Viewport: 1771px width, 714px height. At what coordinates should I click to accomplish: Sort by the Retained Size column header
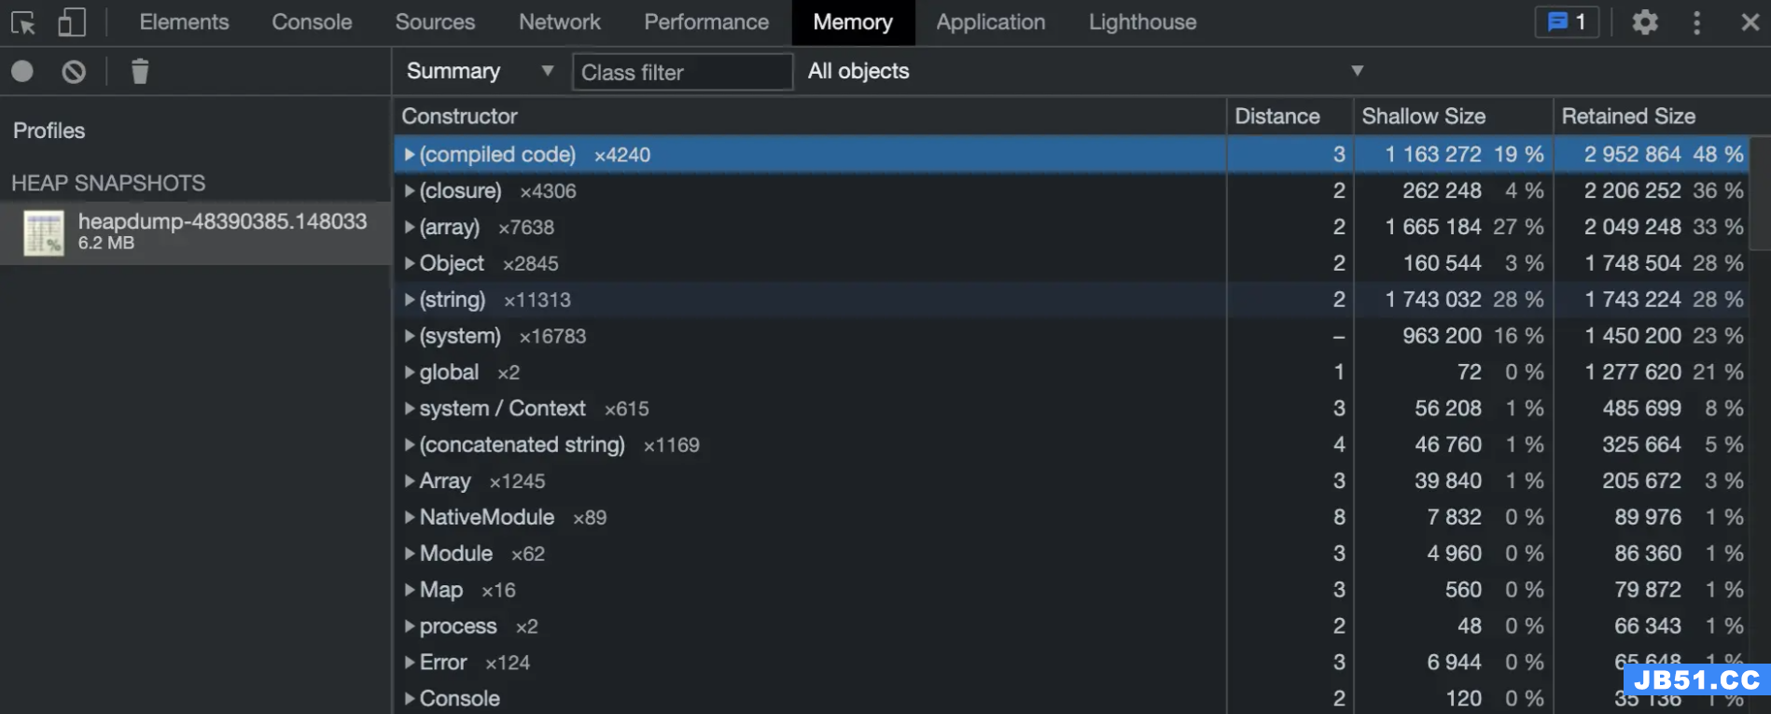pos(1652,116)
